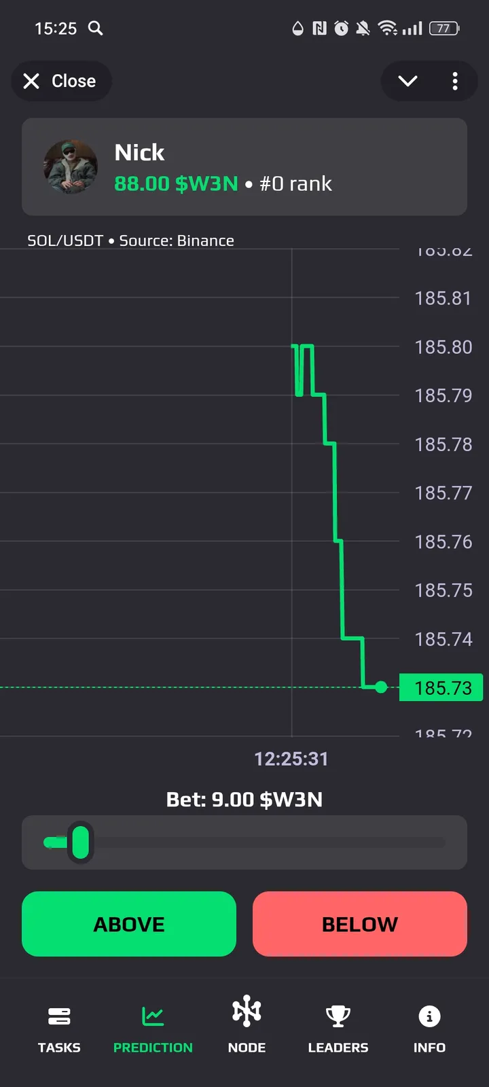Image resolution: width=489 pixels, height=1087 pixels.
Task: Tap the 88.00 $W3N balance text
Action: tap(176, 184)
